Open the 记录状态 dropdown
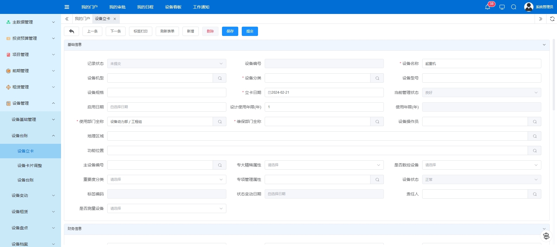 167,63
